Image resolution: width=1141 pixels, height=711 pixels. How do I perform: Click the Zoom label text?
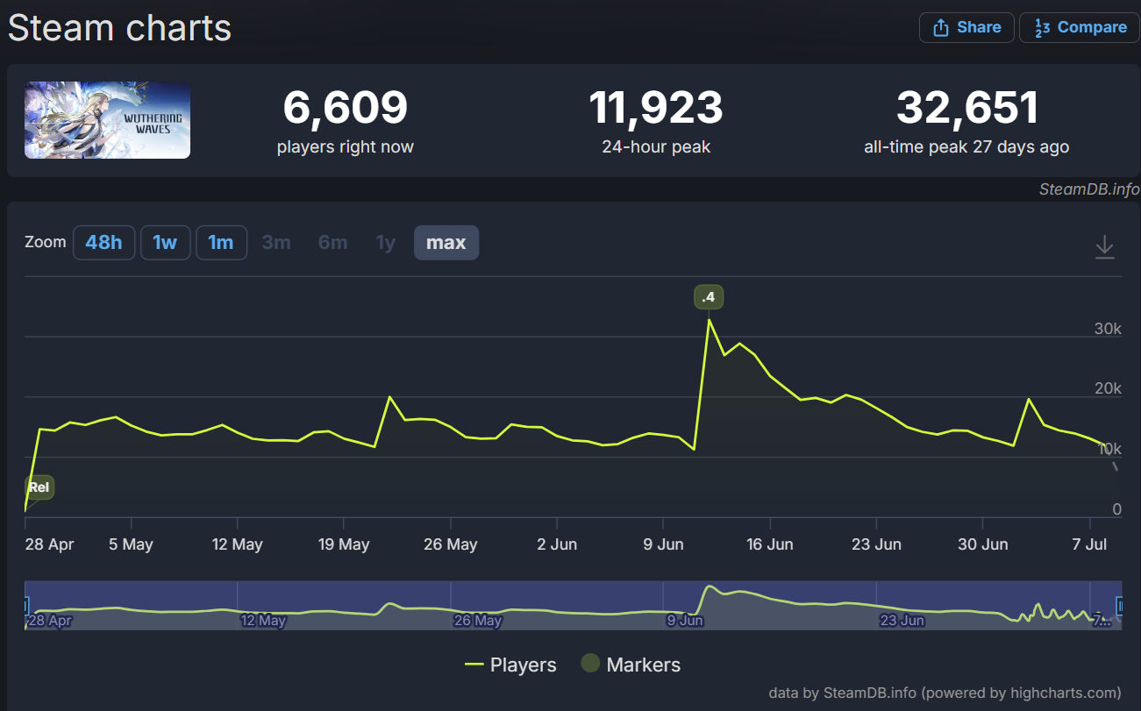tap(46, 242)
